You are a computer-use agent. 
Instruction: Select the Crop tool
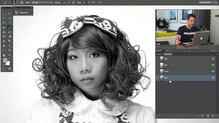click(4, 23)
